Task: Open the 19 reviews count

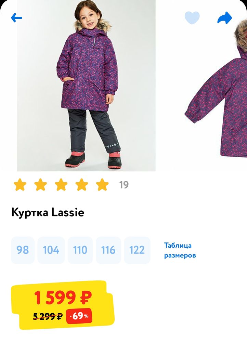Action: [124, 185]
